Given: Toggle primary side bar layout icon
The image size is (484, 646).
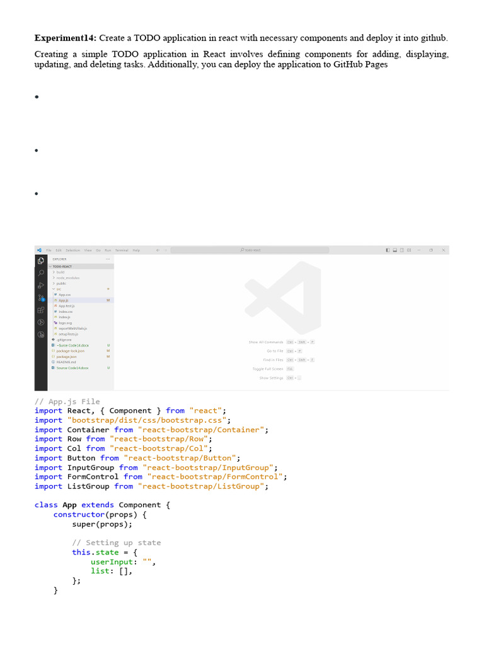Looking at the screenshot, I should click(x=388, y=250).
